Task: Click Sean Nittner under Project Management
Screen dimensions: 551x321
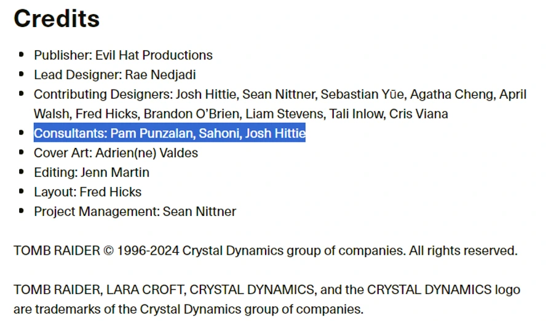Action: pos(199,212)
